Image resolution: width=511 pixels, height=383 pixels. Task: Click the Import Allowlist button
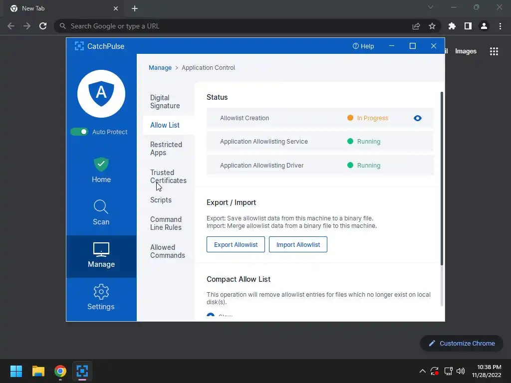click(298, 244)
